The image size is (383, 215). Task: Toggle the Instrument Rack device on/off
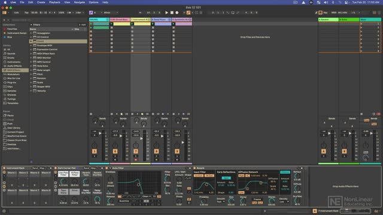pyautogui.click(x=4, y=168)
